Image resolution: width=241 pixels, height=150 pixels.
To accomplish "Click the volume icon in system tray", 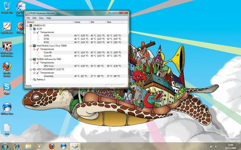I will [216, 147].
